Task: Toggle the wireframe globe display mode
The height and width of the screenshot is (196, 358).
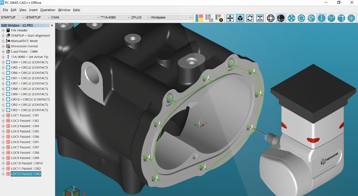Action: [270, 18]
